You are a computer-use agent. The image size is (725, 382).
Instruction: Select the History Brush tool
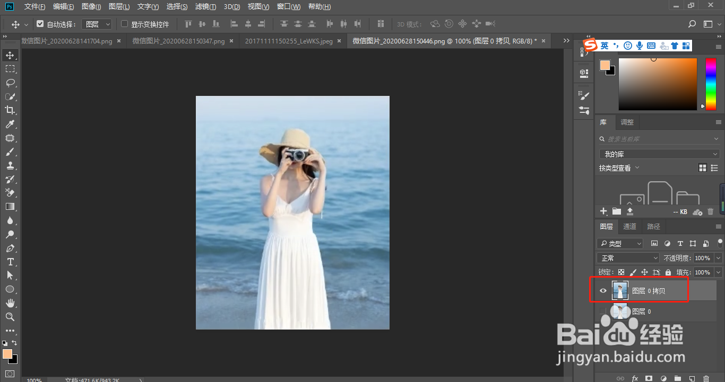[10, 179]
